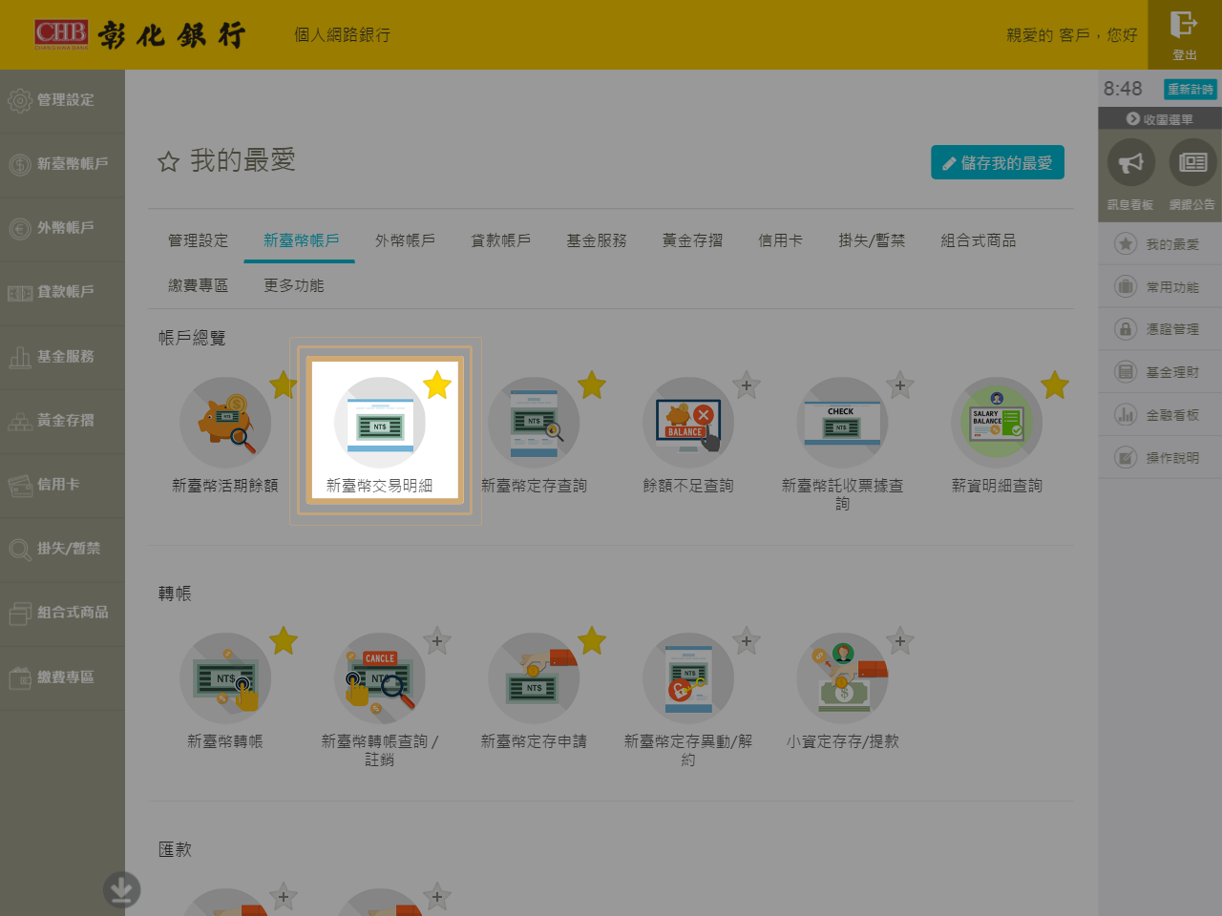The image size is (1222, 916).
Task: Open the 新臺幣交易明細 icon
Action: (380, 423)
